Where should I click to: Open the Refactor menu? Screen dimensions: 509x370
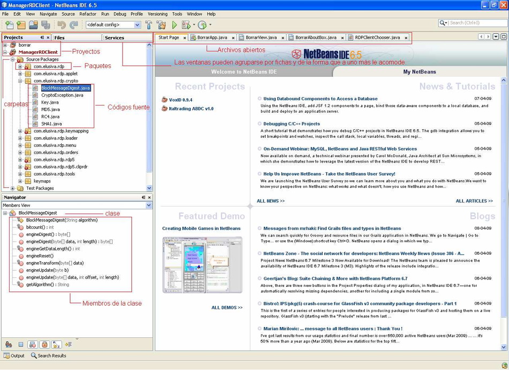(x=87, y=14)
